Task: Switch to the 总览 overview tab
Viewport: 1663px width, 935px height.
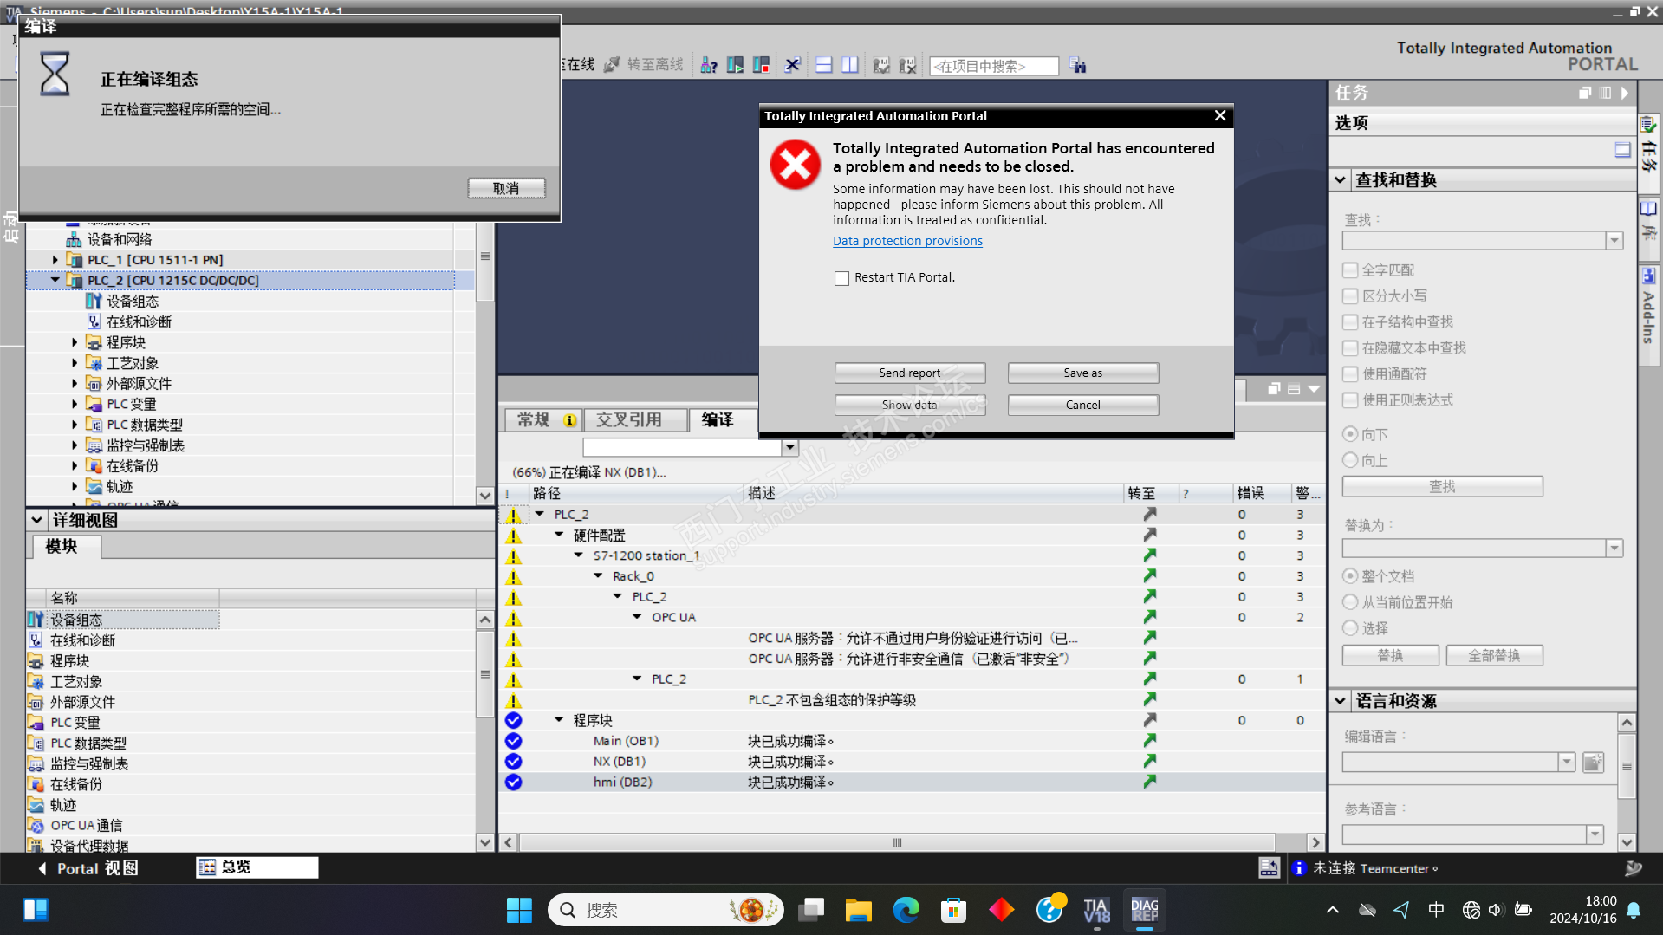Action: 257,868
